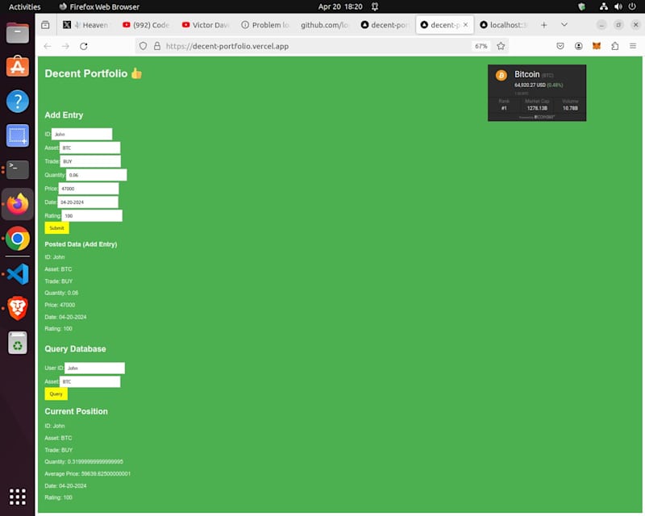Click the ID input field with John
Image resolution: width=645 pixels, height=516 pixels.
click(82, 134)
